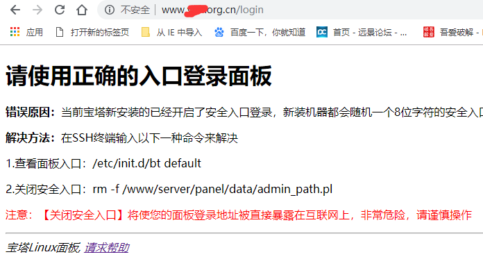The image size is (483, 259).
Task: Click the 解决方法 label
Action: pos(31,137)
